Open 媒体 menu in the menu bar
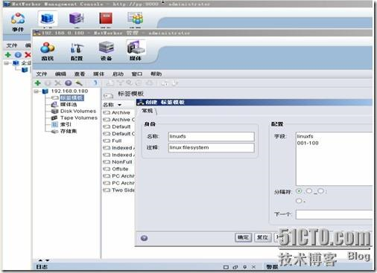377x273 pixels. point(98,74)
